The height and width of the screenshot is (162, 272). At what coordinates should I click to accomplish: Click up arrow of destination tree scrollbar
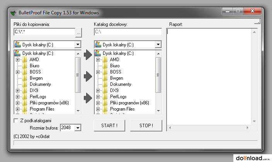pos(158,54)
